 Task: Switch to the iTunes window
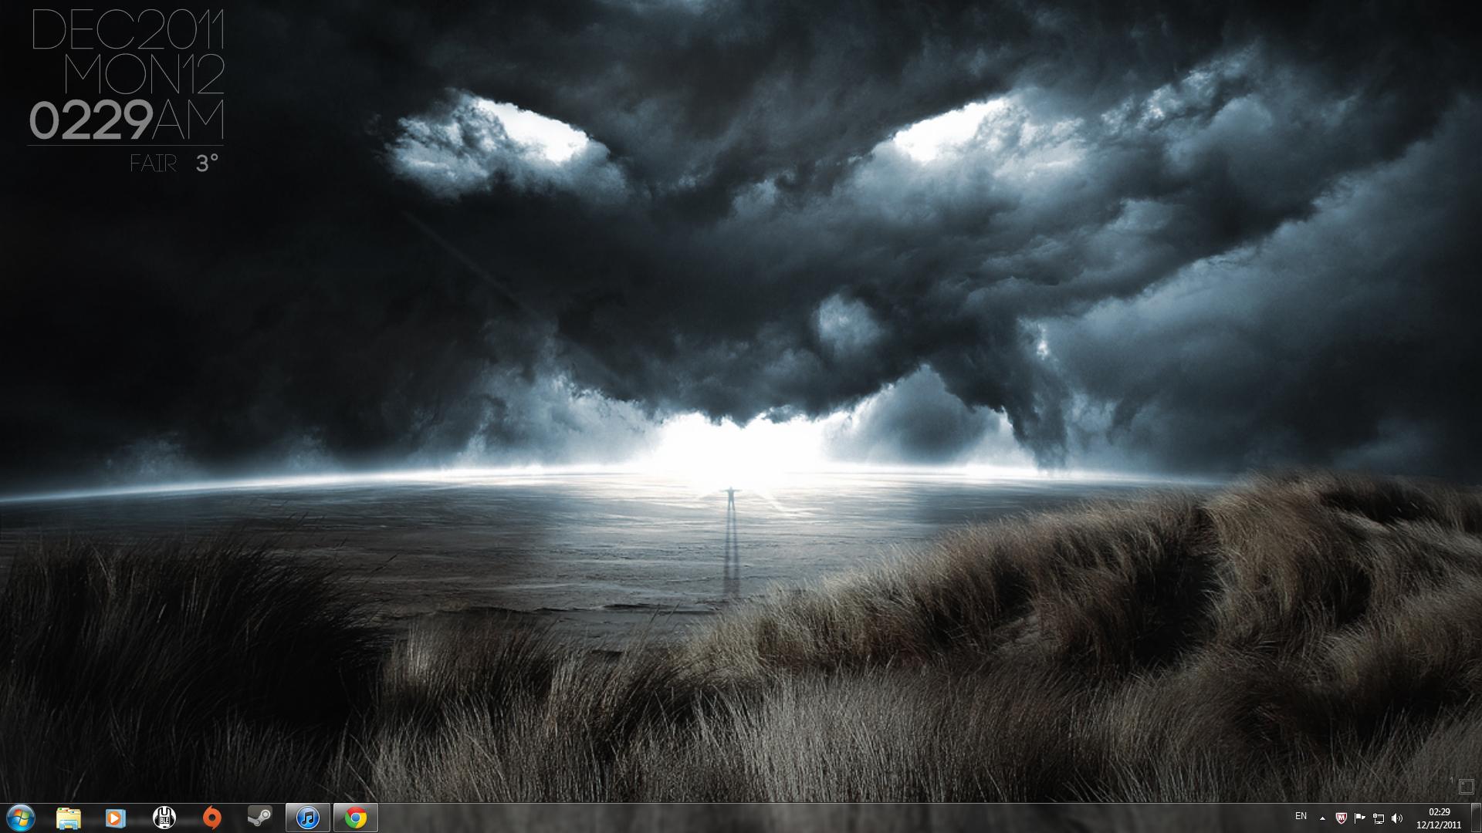coord(308,818)
